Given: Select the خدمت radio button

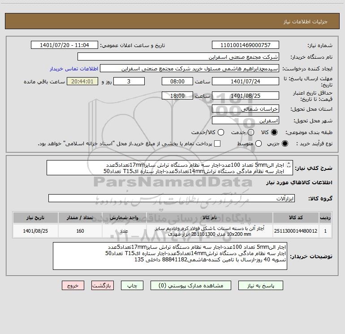Looking at the screenshot, I should pos(251,132).
